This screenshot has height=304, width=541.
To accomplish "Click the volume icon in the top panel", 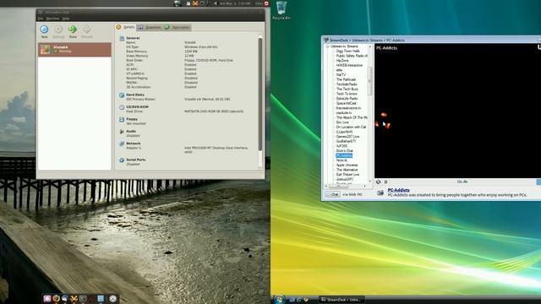I will pyautogui.click(x=216, y=3).
